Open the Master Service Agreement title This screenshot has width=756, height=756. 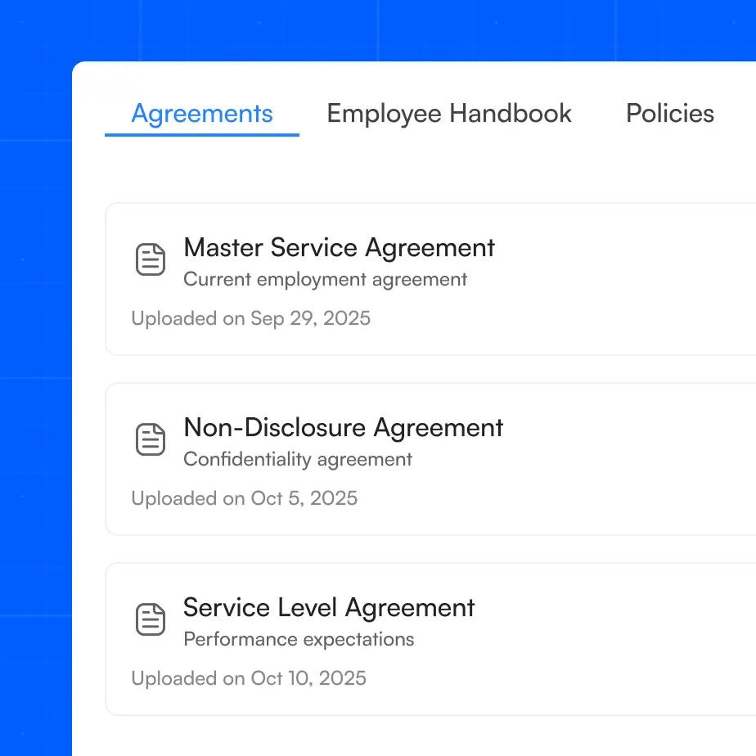click(339, 248)
